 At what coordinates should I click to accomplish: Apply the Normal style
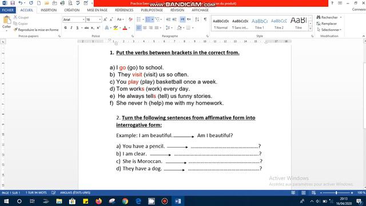(221, 23)
